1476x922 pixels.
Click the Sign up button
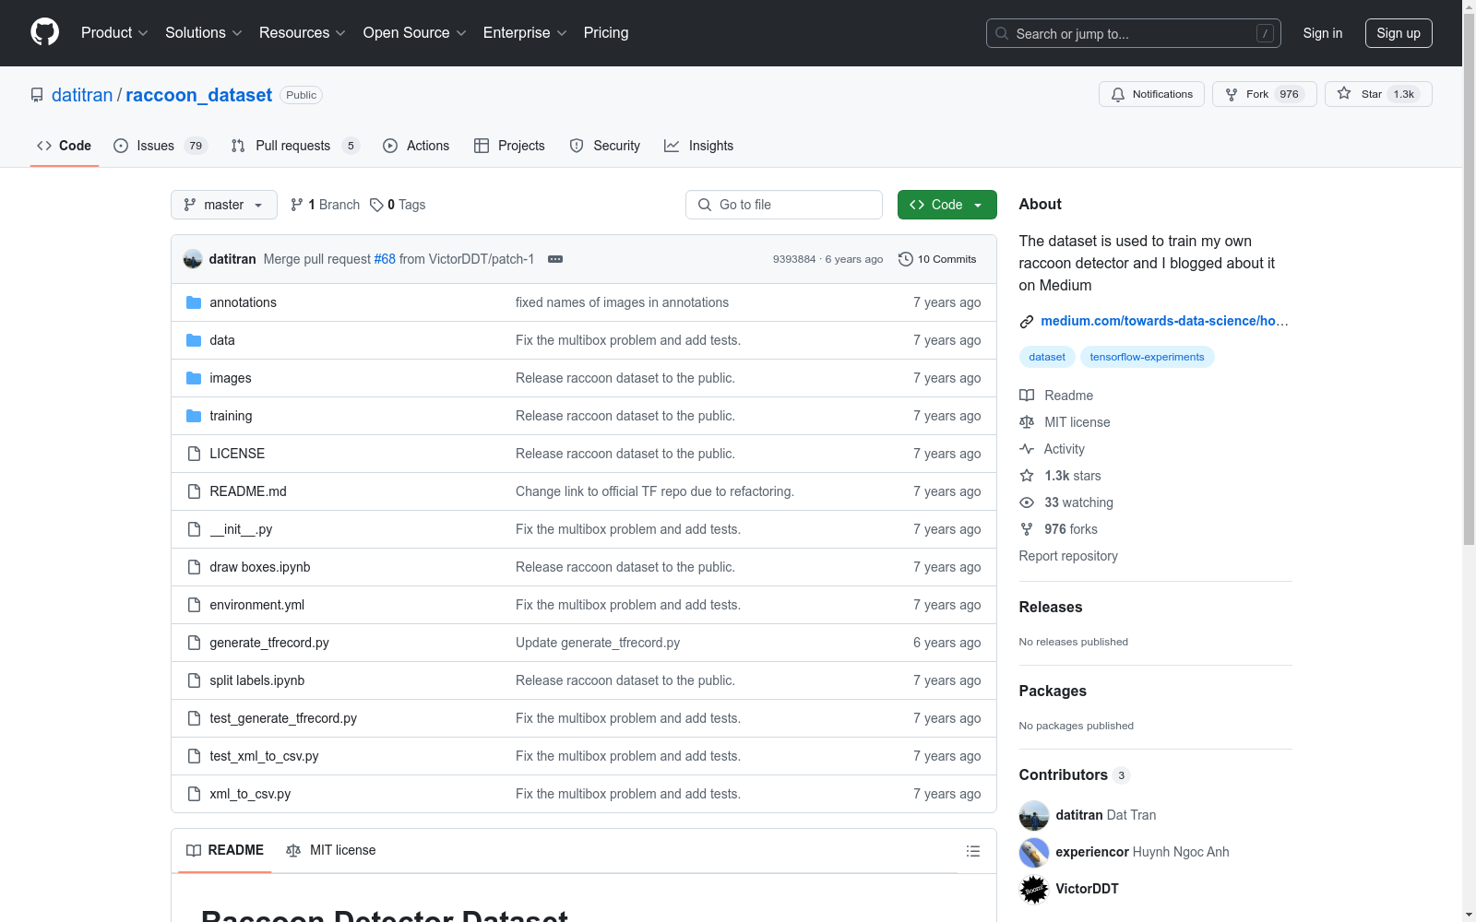click(1399, 33)
